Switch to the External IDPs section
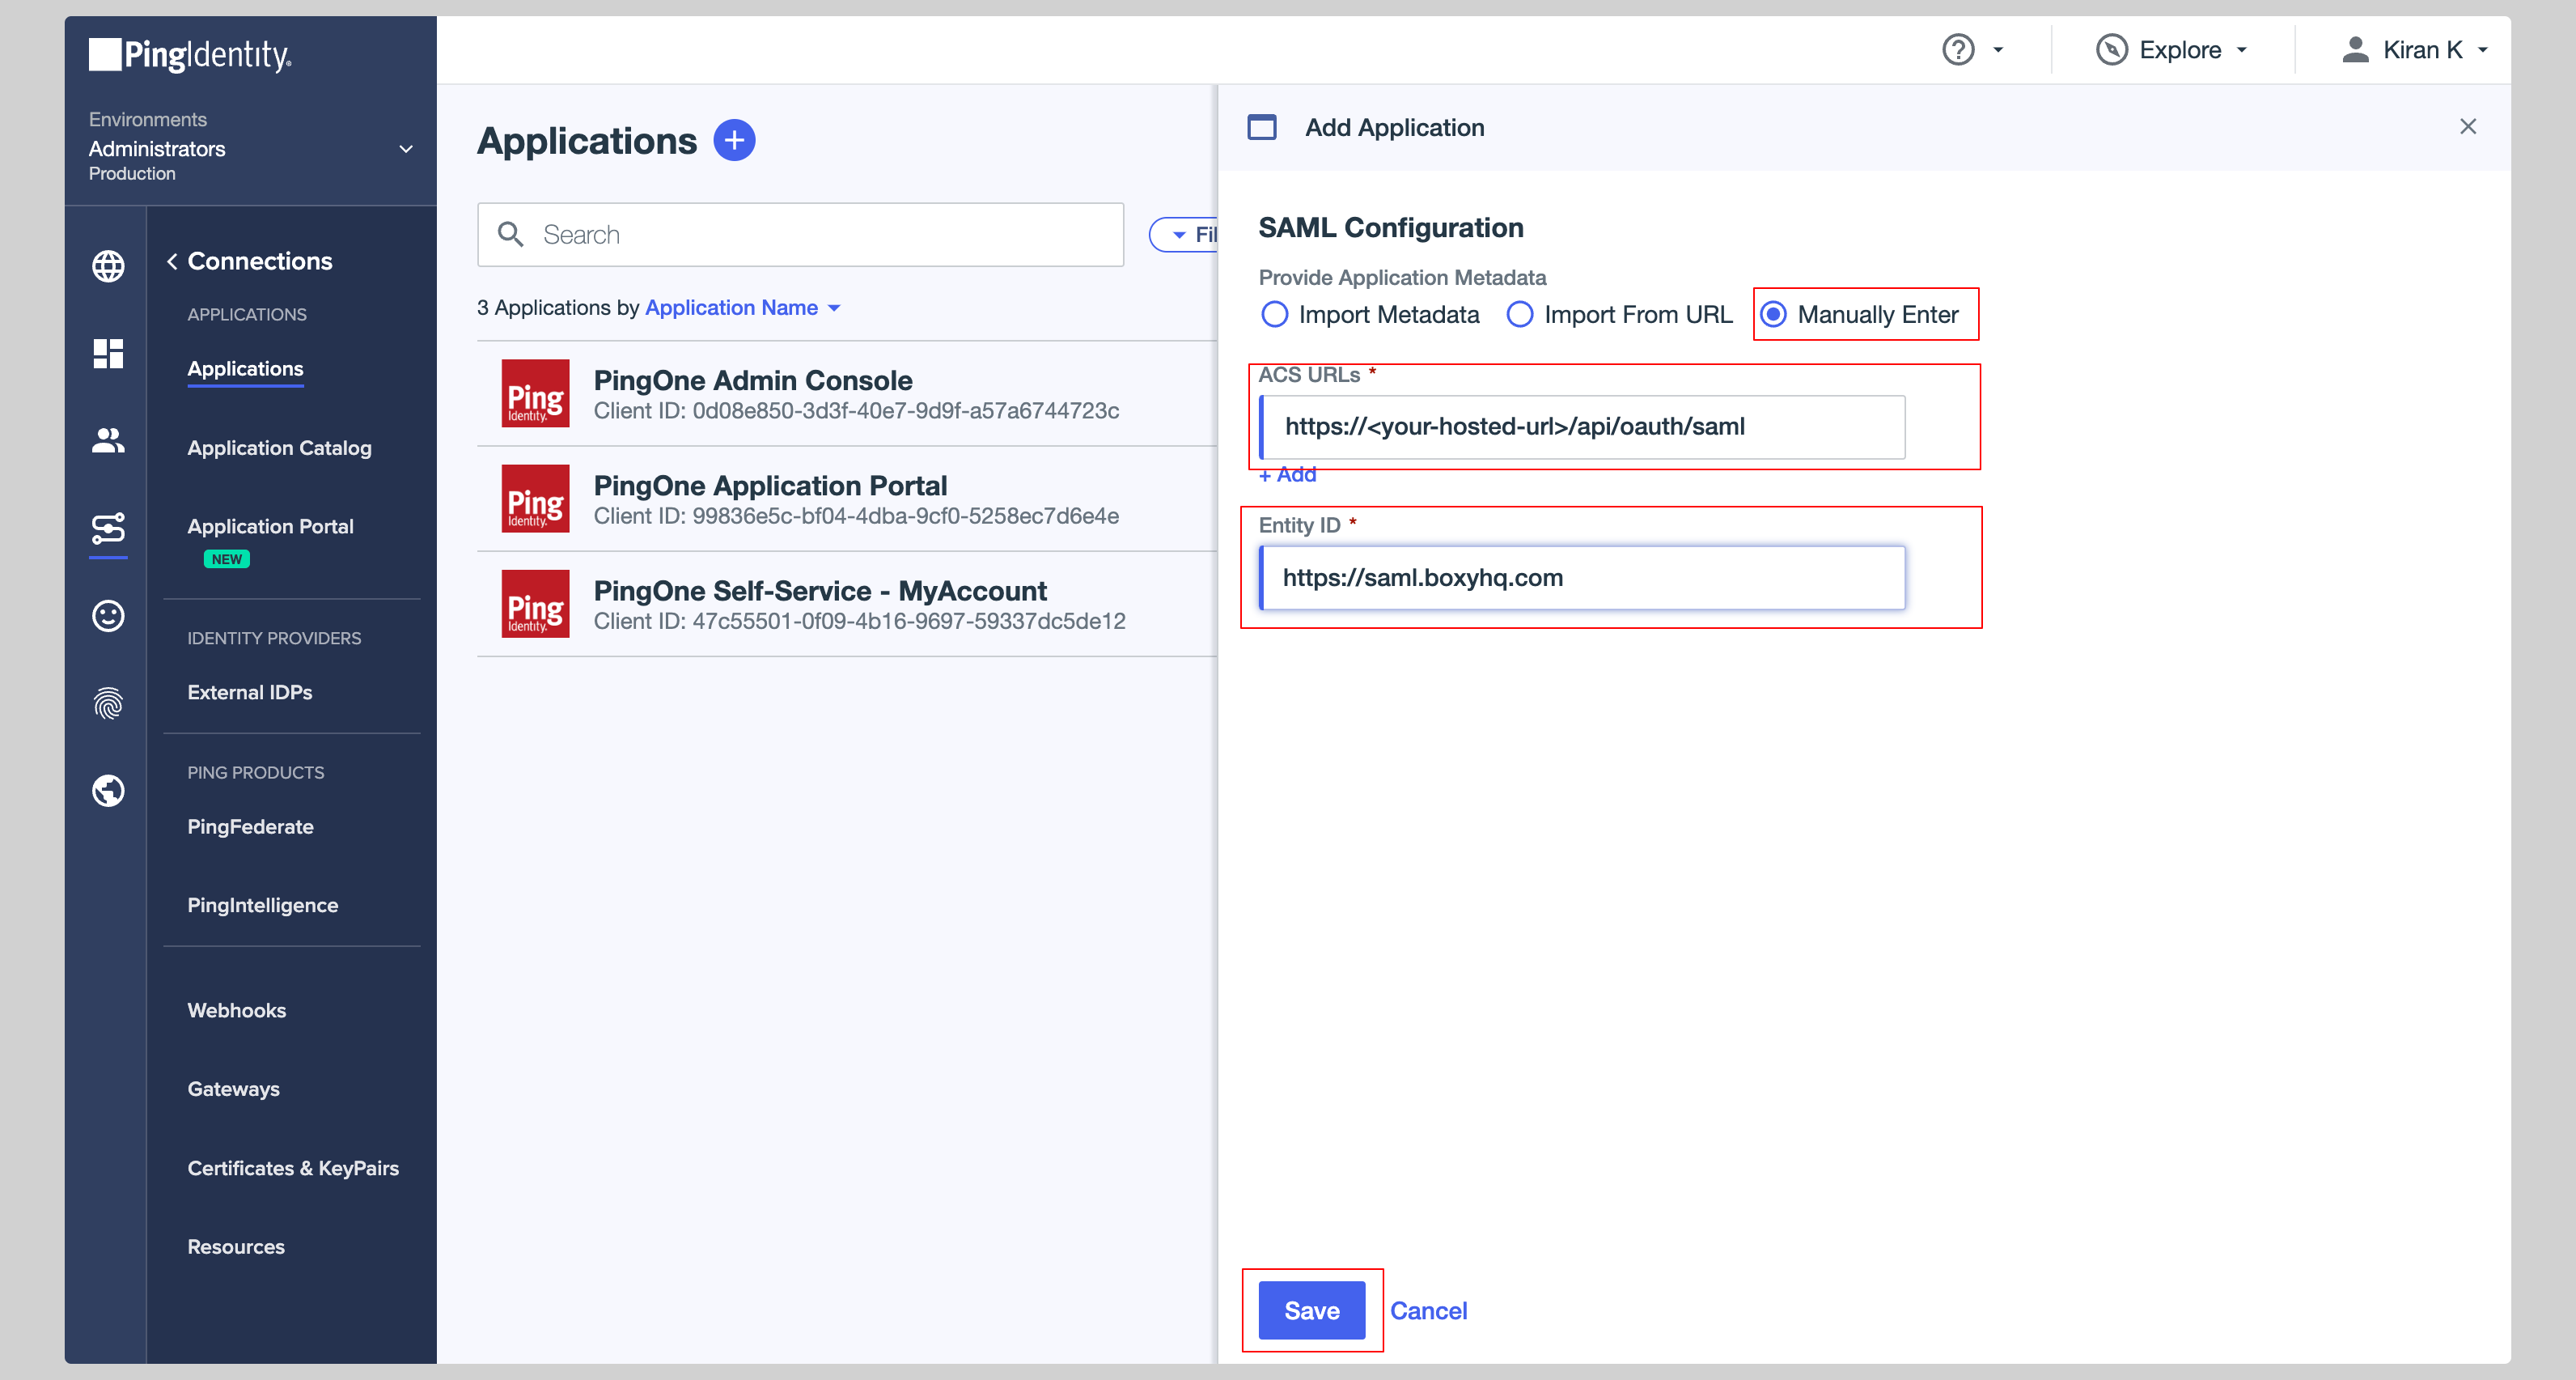2576x1380 pixels. click(249, 691)
